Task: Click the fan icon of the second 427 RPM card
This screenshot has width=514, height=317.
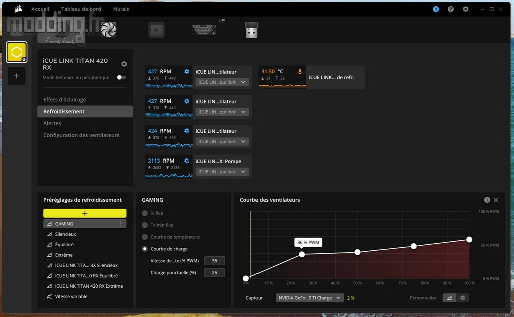Action: point(187,101)
